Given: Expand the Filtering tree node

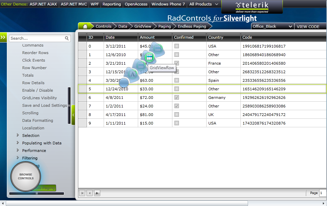Looking at the screenshot, I should point(18,158).
